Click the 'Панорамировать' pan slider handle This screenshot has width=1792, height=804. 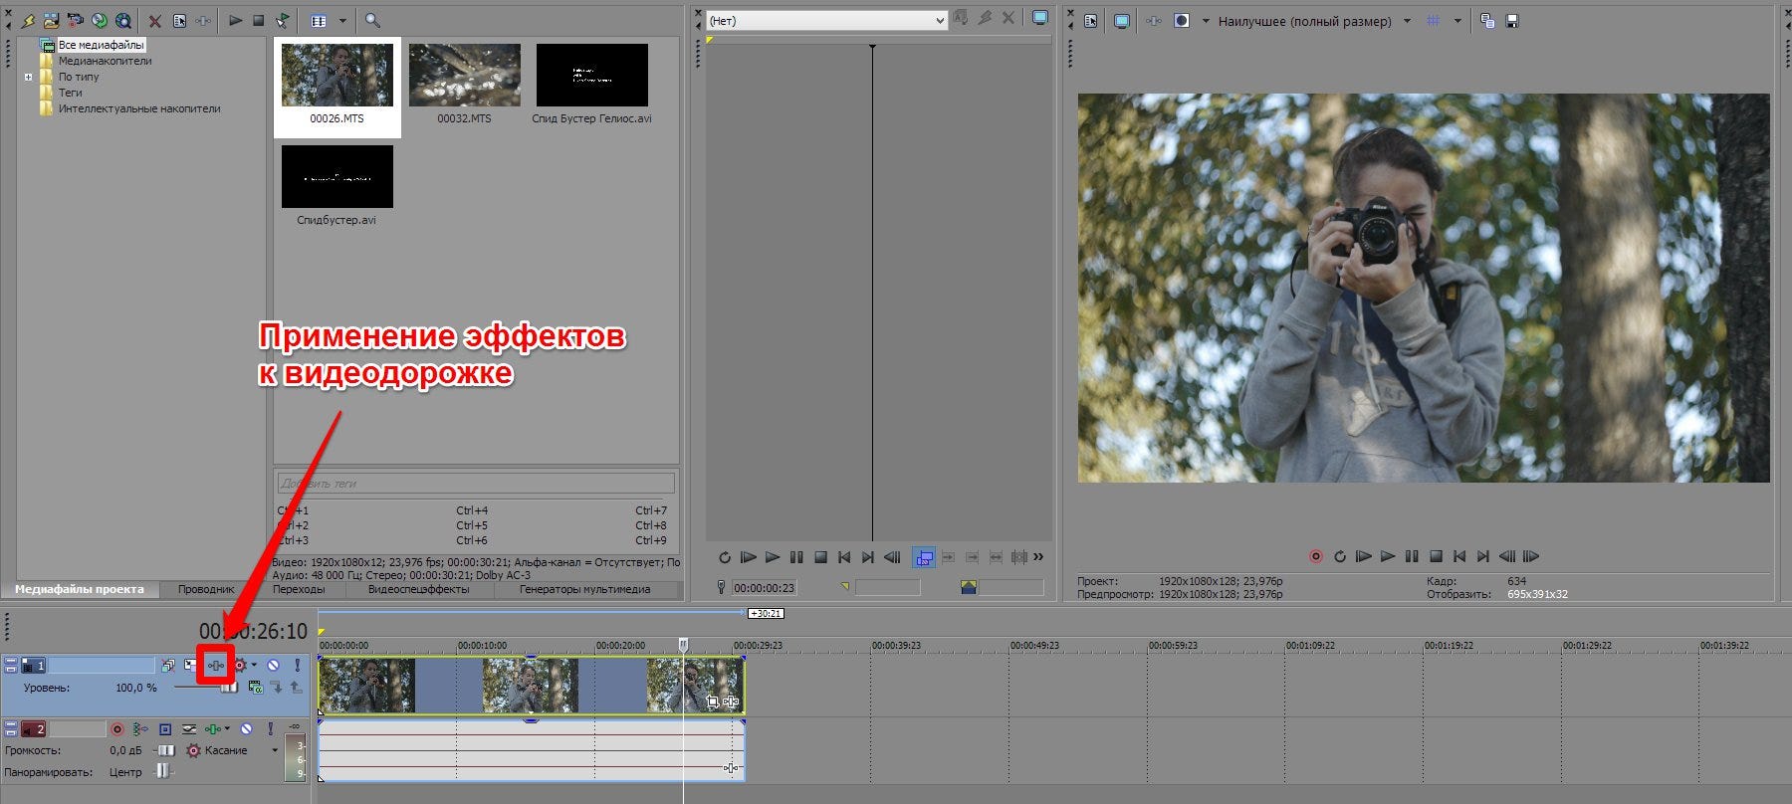coord(163,771)
